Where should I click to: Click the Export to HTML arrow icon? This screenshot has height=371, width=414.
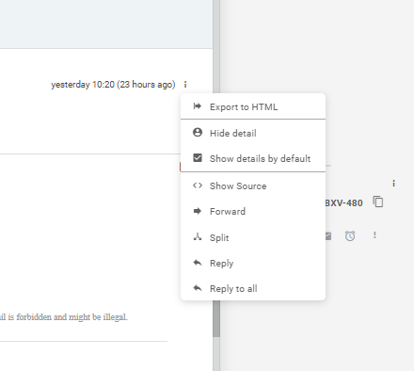pos(198,106)
